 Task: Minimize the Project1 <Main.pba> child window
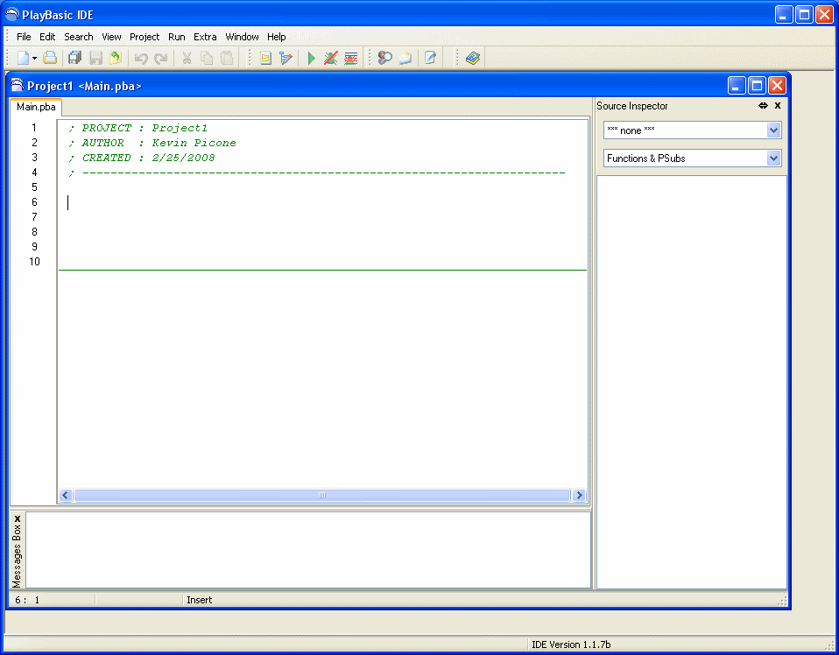click(x=737, y=86)
